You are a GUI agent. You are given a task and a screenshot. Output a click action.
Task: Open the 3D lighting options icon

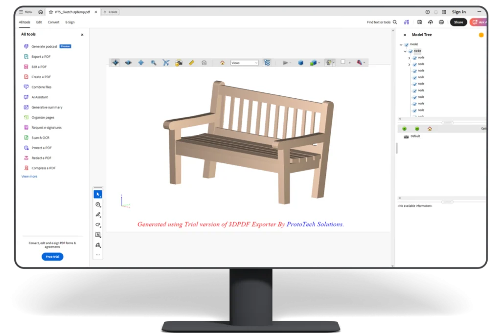(x=328, y=63)
